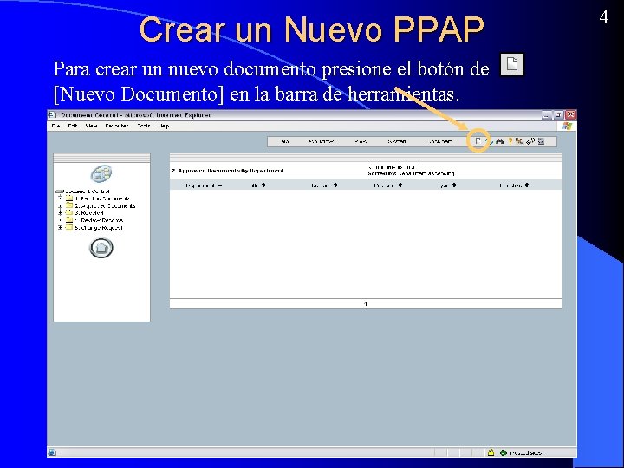Expand the 2. Approved Documents folder node

click(x=61, y=205)
